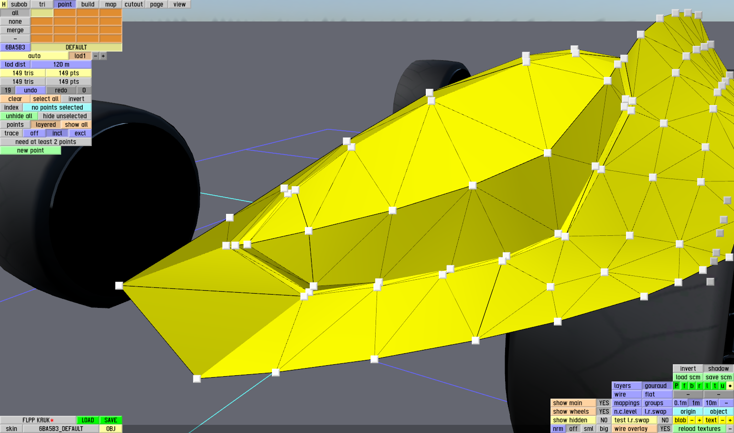734x433 pixels.
Task: Toggle show wheels YES value
Action: coord(604,412)
